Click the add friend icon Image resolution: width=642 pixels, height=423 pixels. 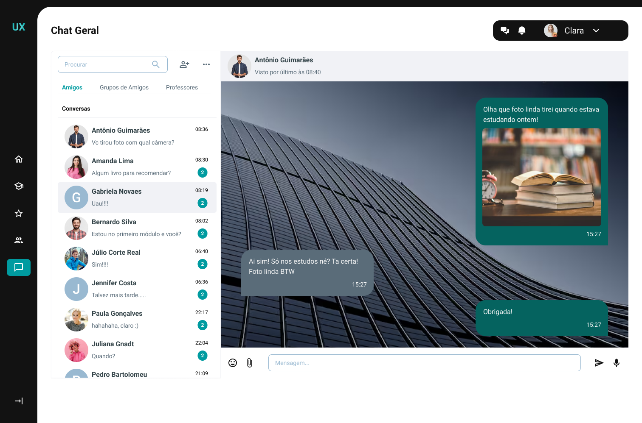184,64
